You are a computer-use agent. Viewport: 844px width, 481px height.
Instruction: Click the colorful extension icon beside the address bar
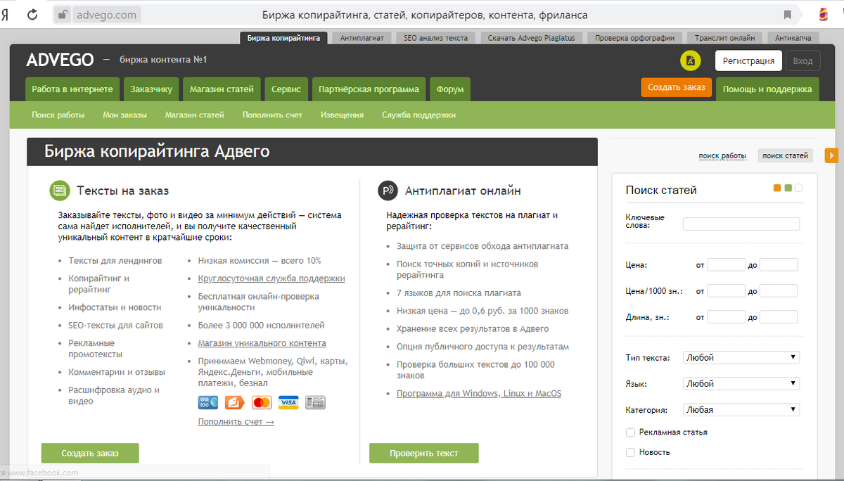[x=823, y=14]
